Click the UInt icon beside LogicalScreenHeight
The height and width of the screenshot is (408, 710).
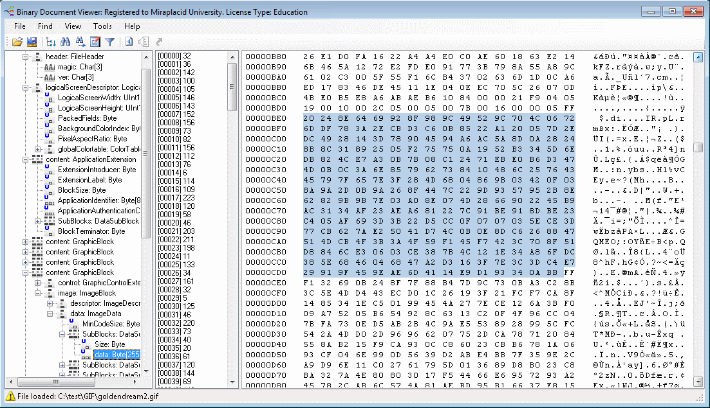coord(49,108)
